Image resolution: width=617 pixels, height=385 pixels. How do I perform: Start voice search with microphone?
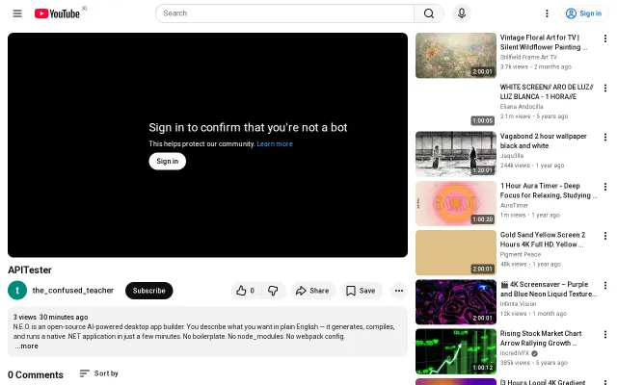pos(462,13)
